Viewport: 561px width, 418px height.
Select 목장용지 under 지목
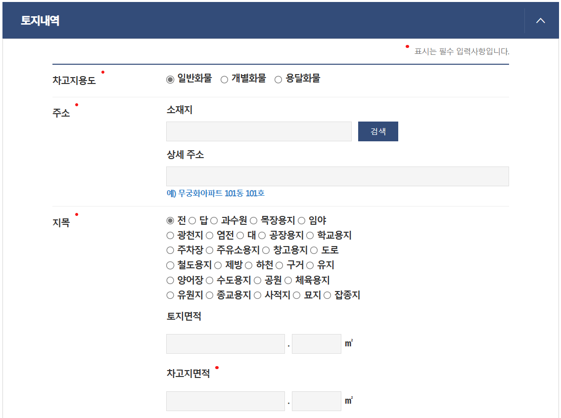[x=253, y=220]
